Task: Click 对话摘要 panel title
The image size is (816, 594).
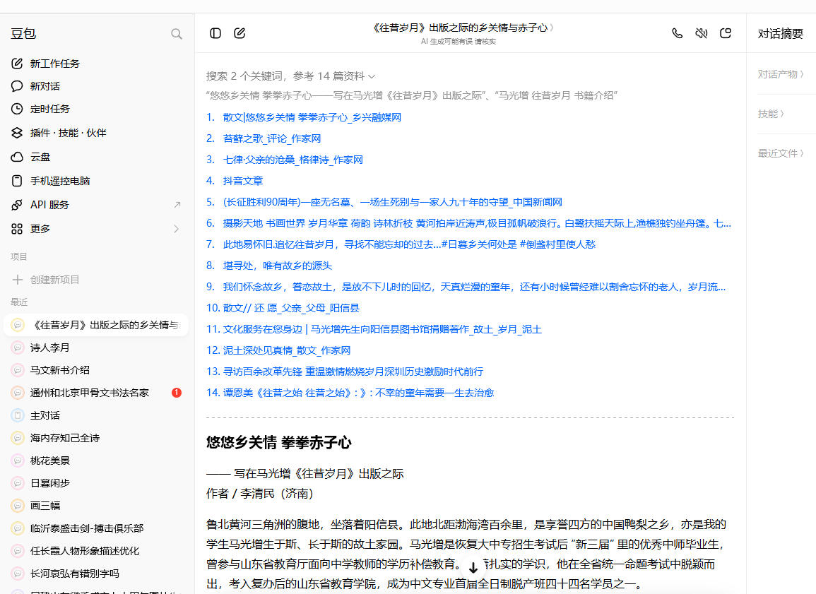Action: (780, 34)
